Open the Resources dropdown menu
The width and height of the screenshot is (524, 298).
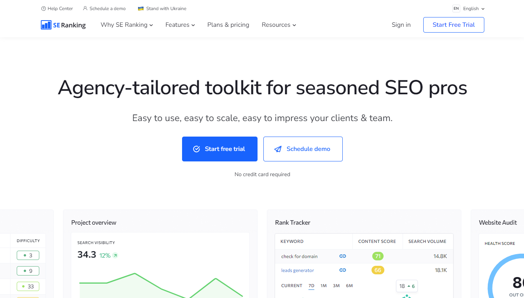[x=279, y=25]
